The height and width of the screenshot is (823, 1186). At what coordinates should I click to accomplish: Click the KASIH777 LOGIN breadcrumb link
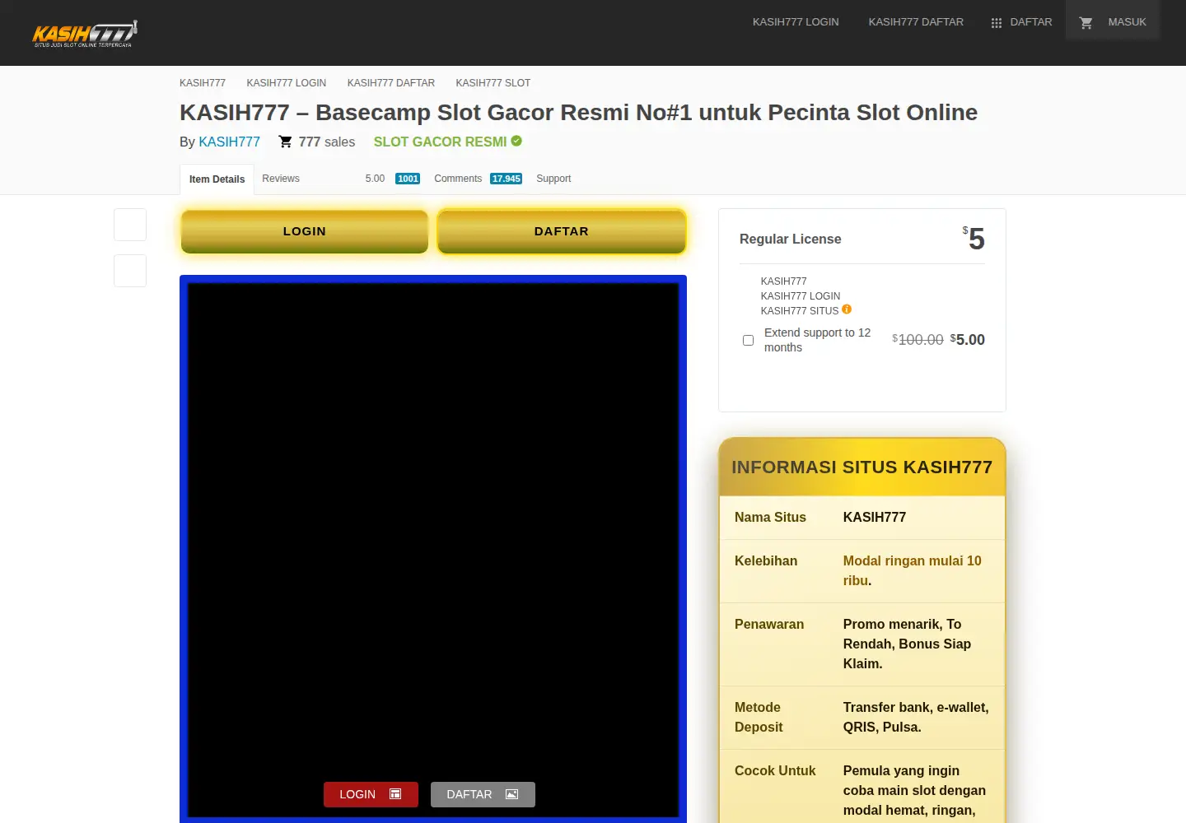287,83
